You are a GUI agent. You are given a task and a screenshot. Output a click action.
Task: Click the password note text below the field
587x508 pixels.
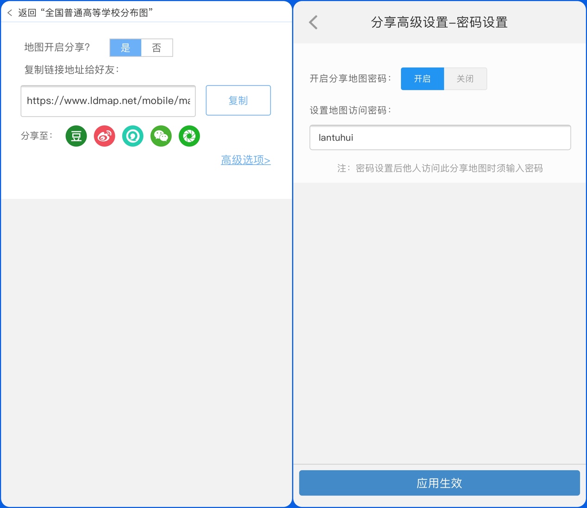pos(440,168)
